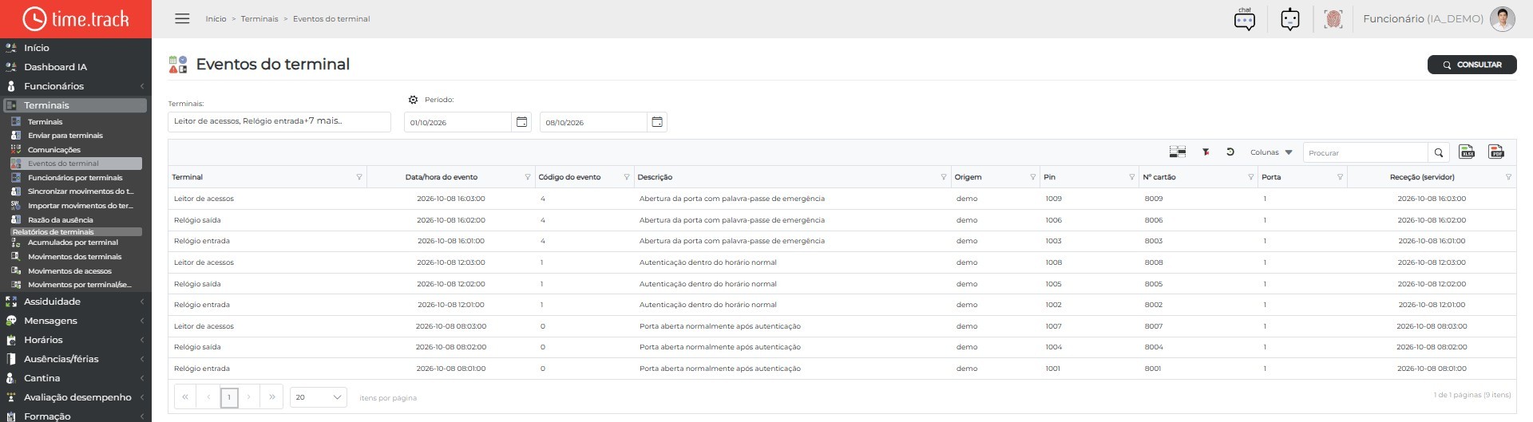Viewport: 1533px width, 422px height.
Task: Sort by the Descrição column header
Action: [x=655, y=177]
